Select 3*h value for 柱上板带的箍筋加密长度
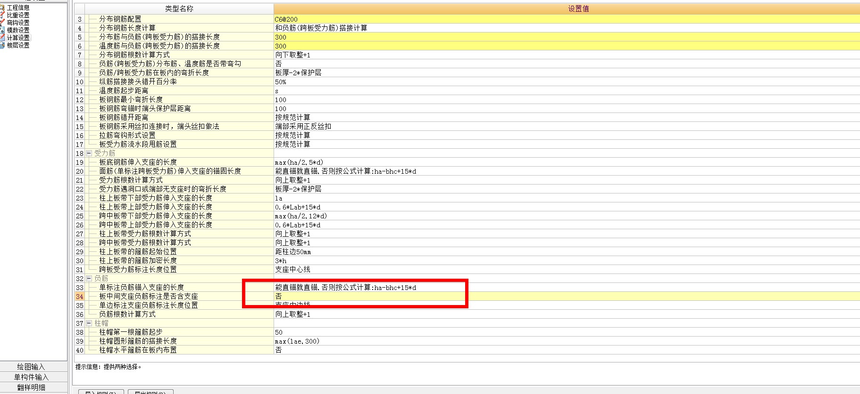The width and height of the screenshot is (860, 394). [567, 261]
